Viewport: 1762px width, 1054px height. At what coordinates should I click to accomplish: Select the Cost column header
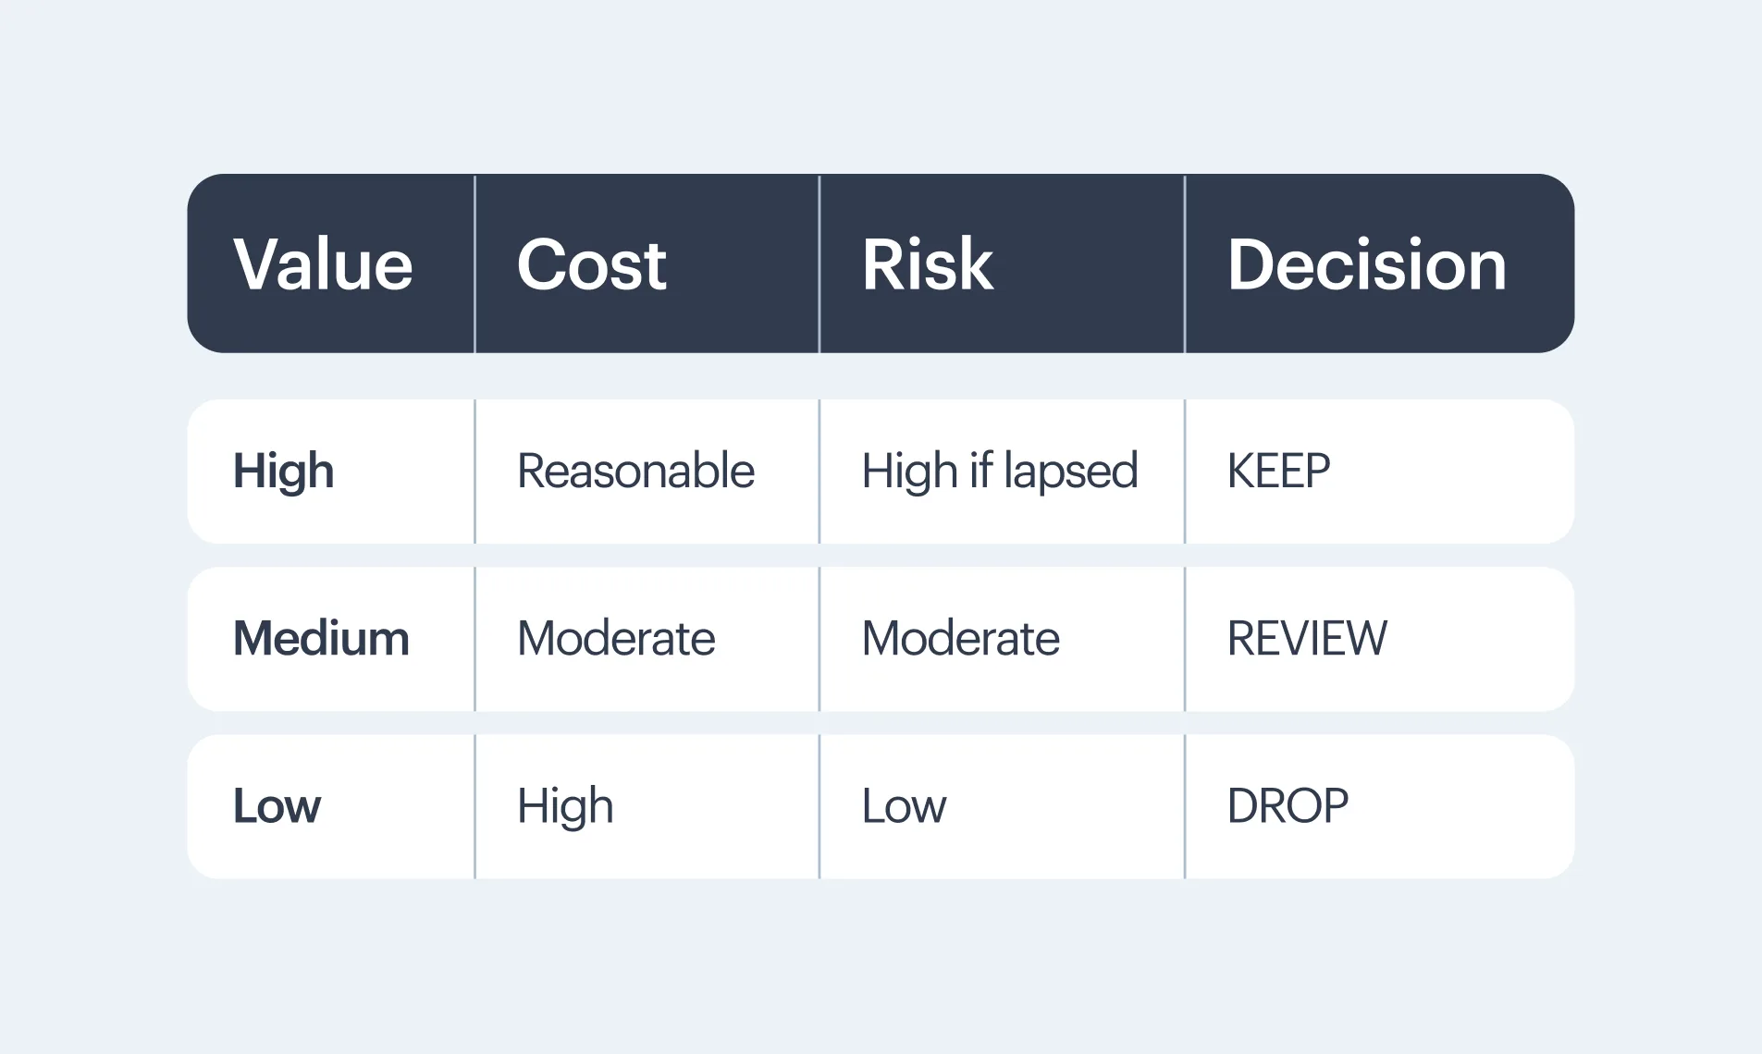click(x=591, y=264)
